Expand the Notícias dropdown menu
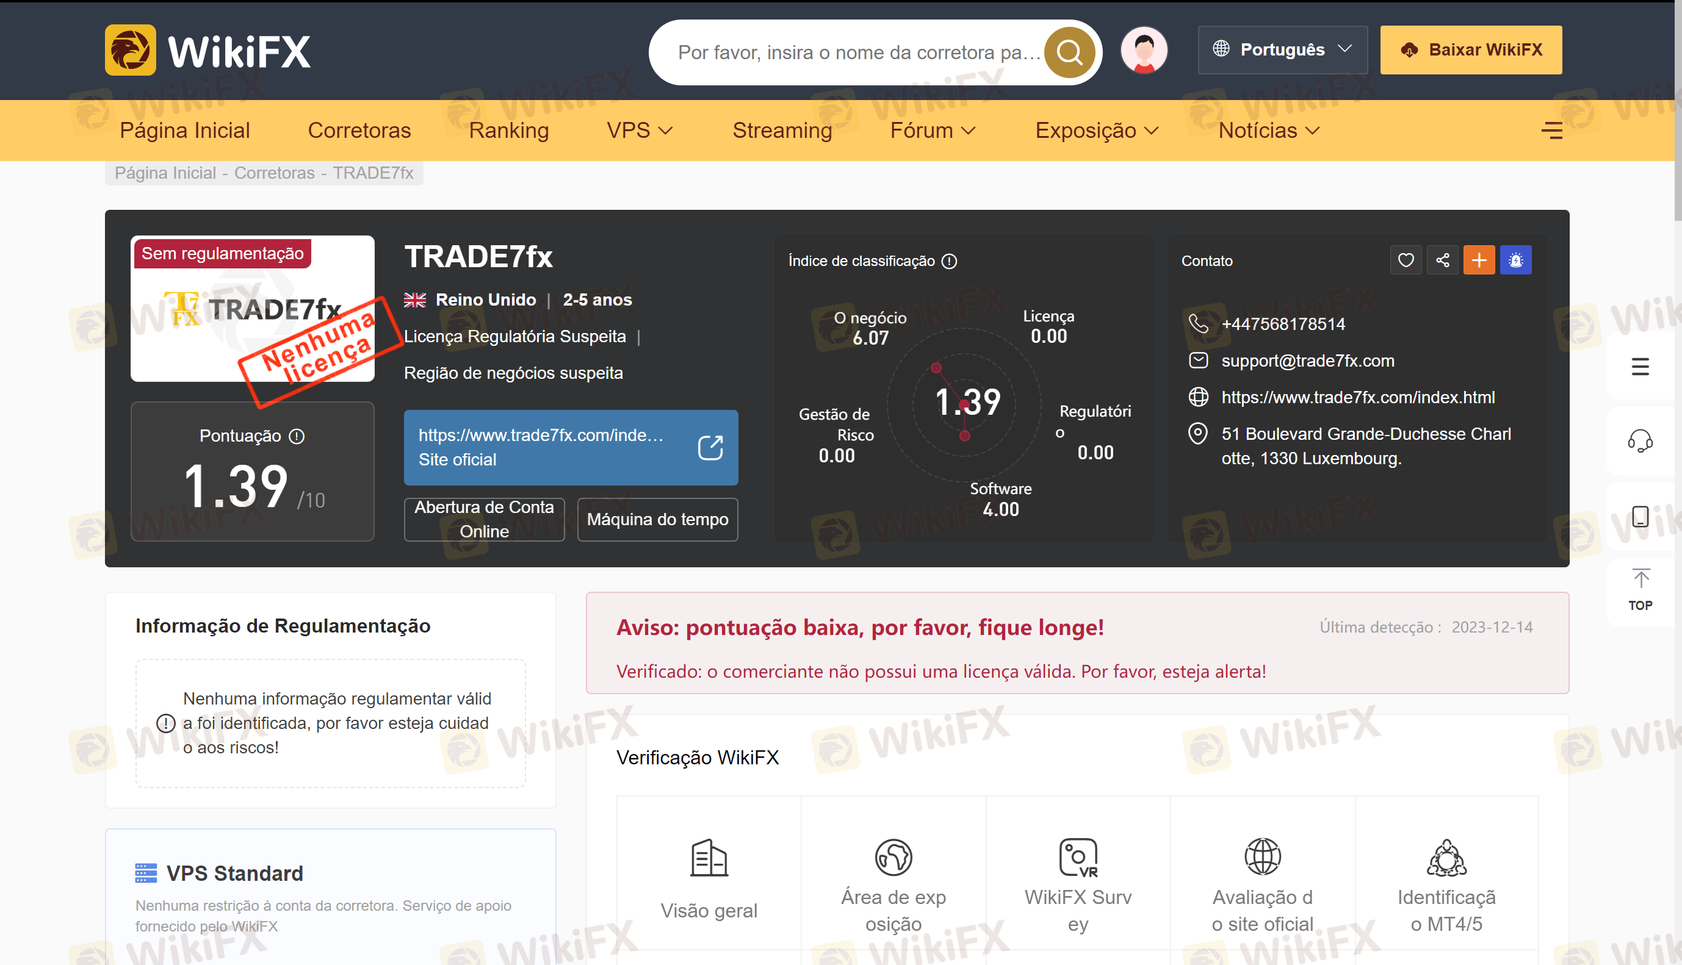1682x965 pixels. tap(1268, 131)
